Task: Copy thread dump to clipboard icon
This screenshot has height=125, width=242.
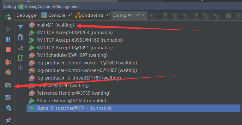Action: click(x=21, y=38)
